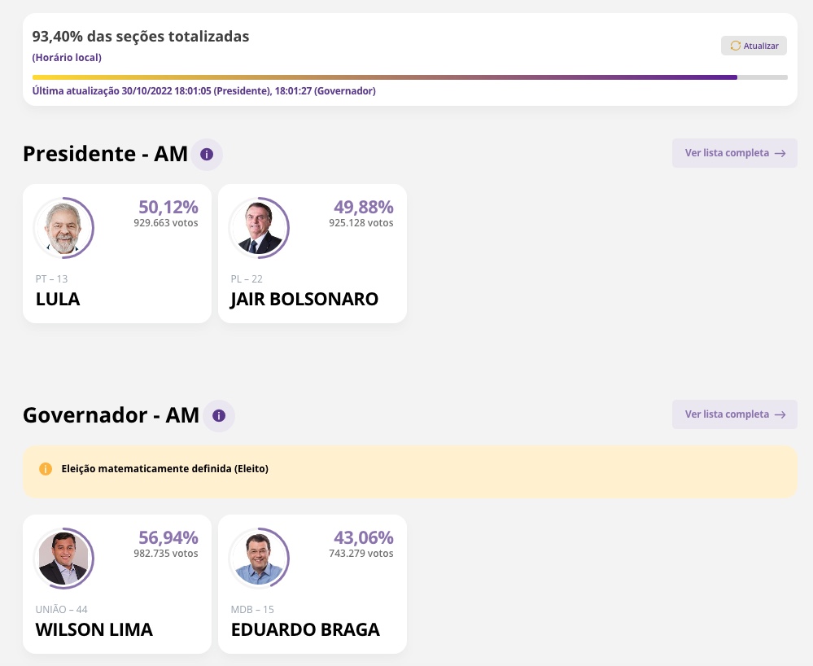The height and width of the screenshot is (666, 813).
Task: Click Lula's candidate portrait
Action: pyautogui.click(x=63, y=227)
